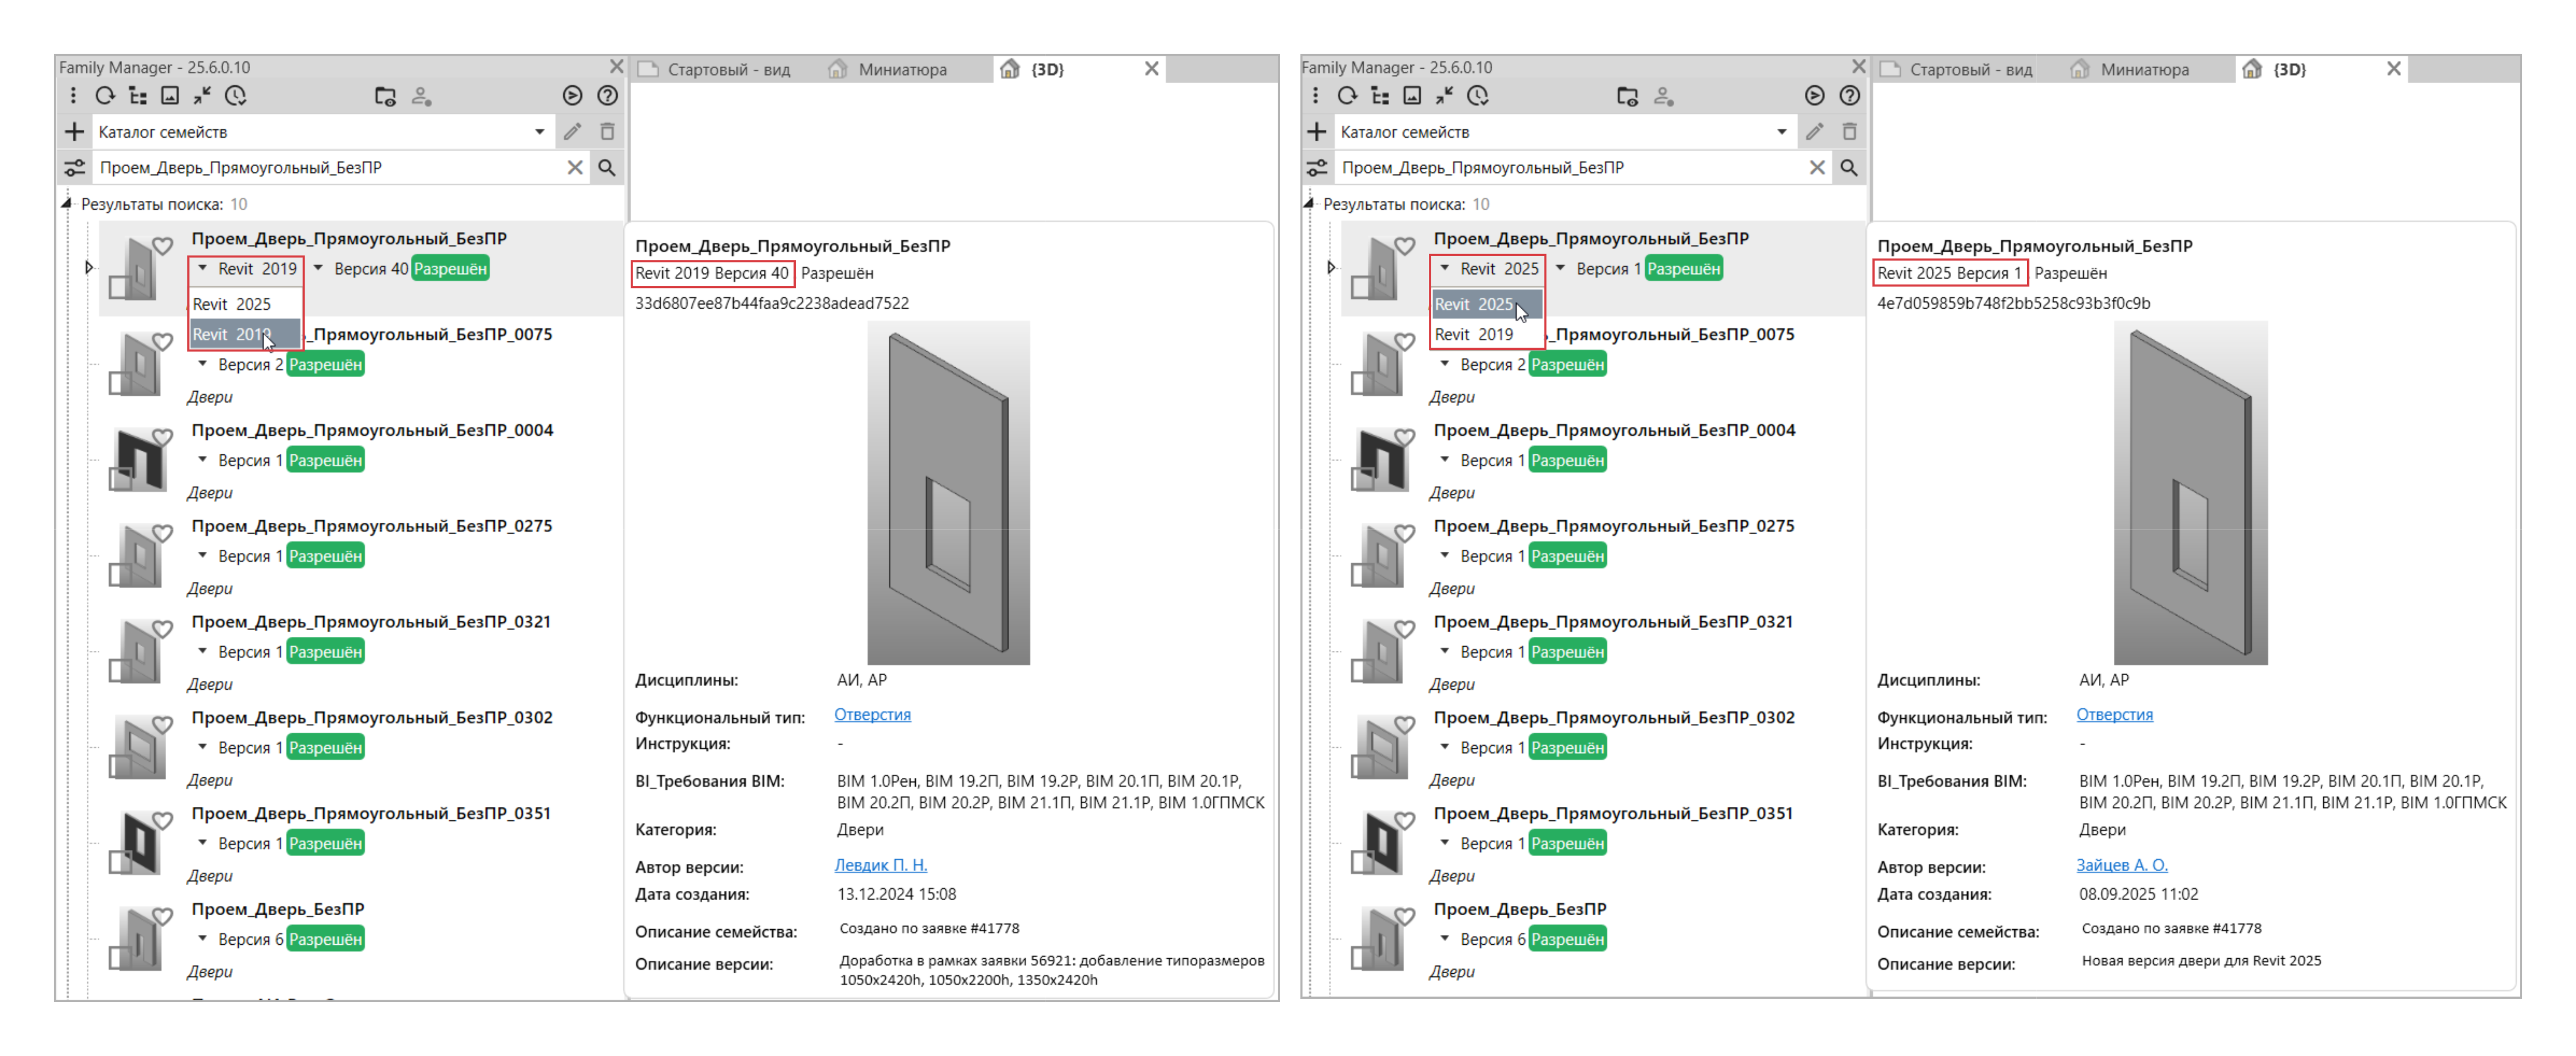
Task: Toggle favorite heart for БезПР_0004 in right panel
Action: coord(1404,437)
